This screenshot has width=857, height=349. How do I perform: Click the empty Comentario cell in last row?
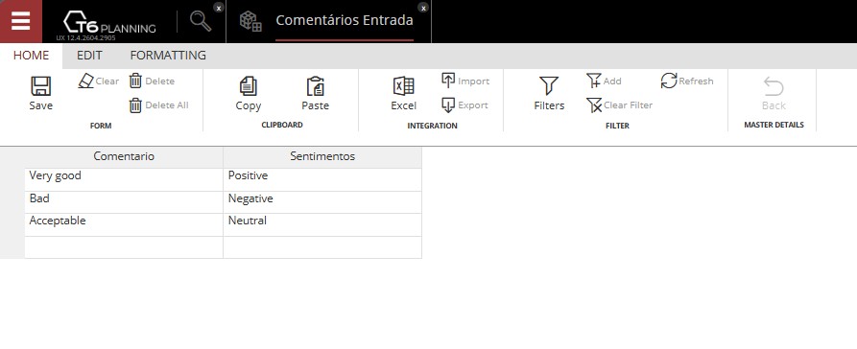[x=124, y=247]
